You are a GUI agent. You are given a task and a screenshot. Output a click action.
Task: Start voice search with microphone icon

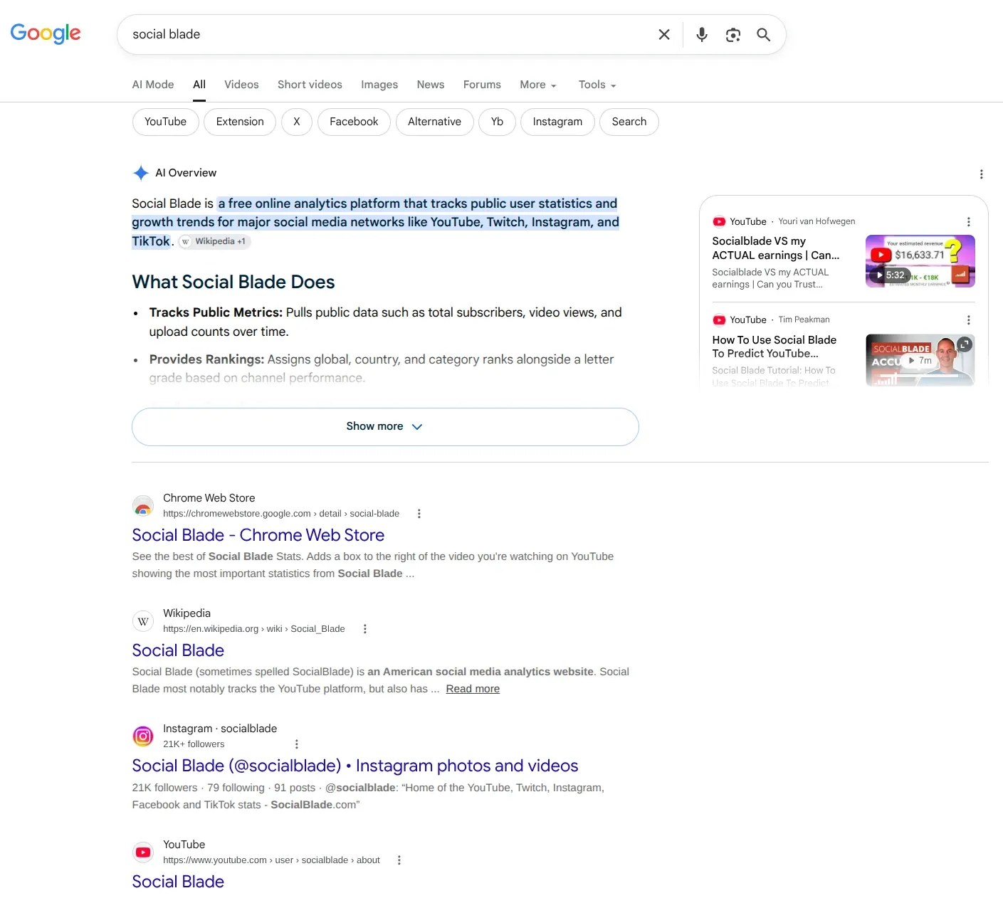[x=702, y=34]
